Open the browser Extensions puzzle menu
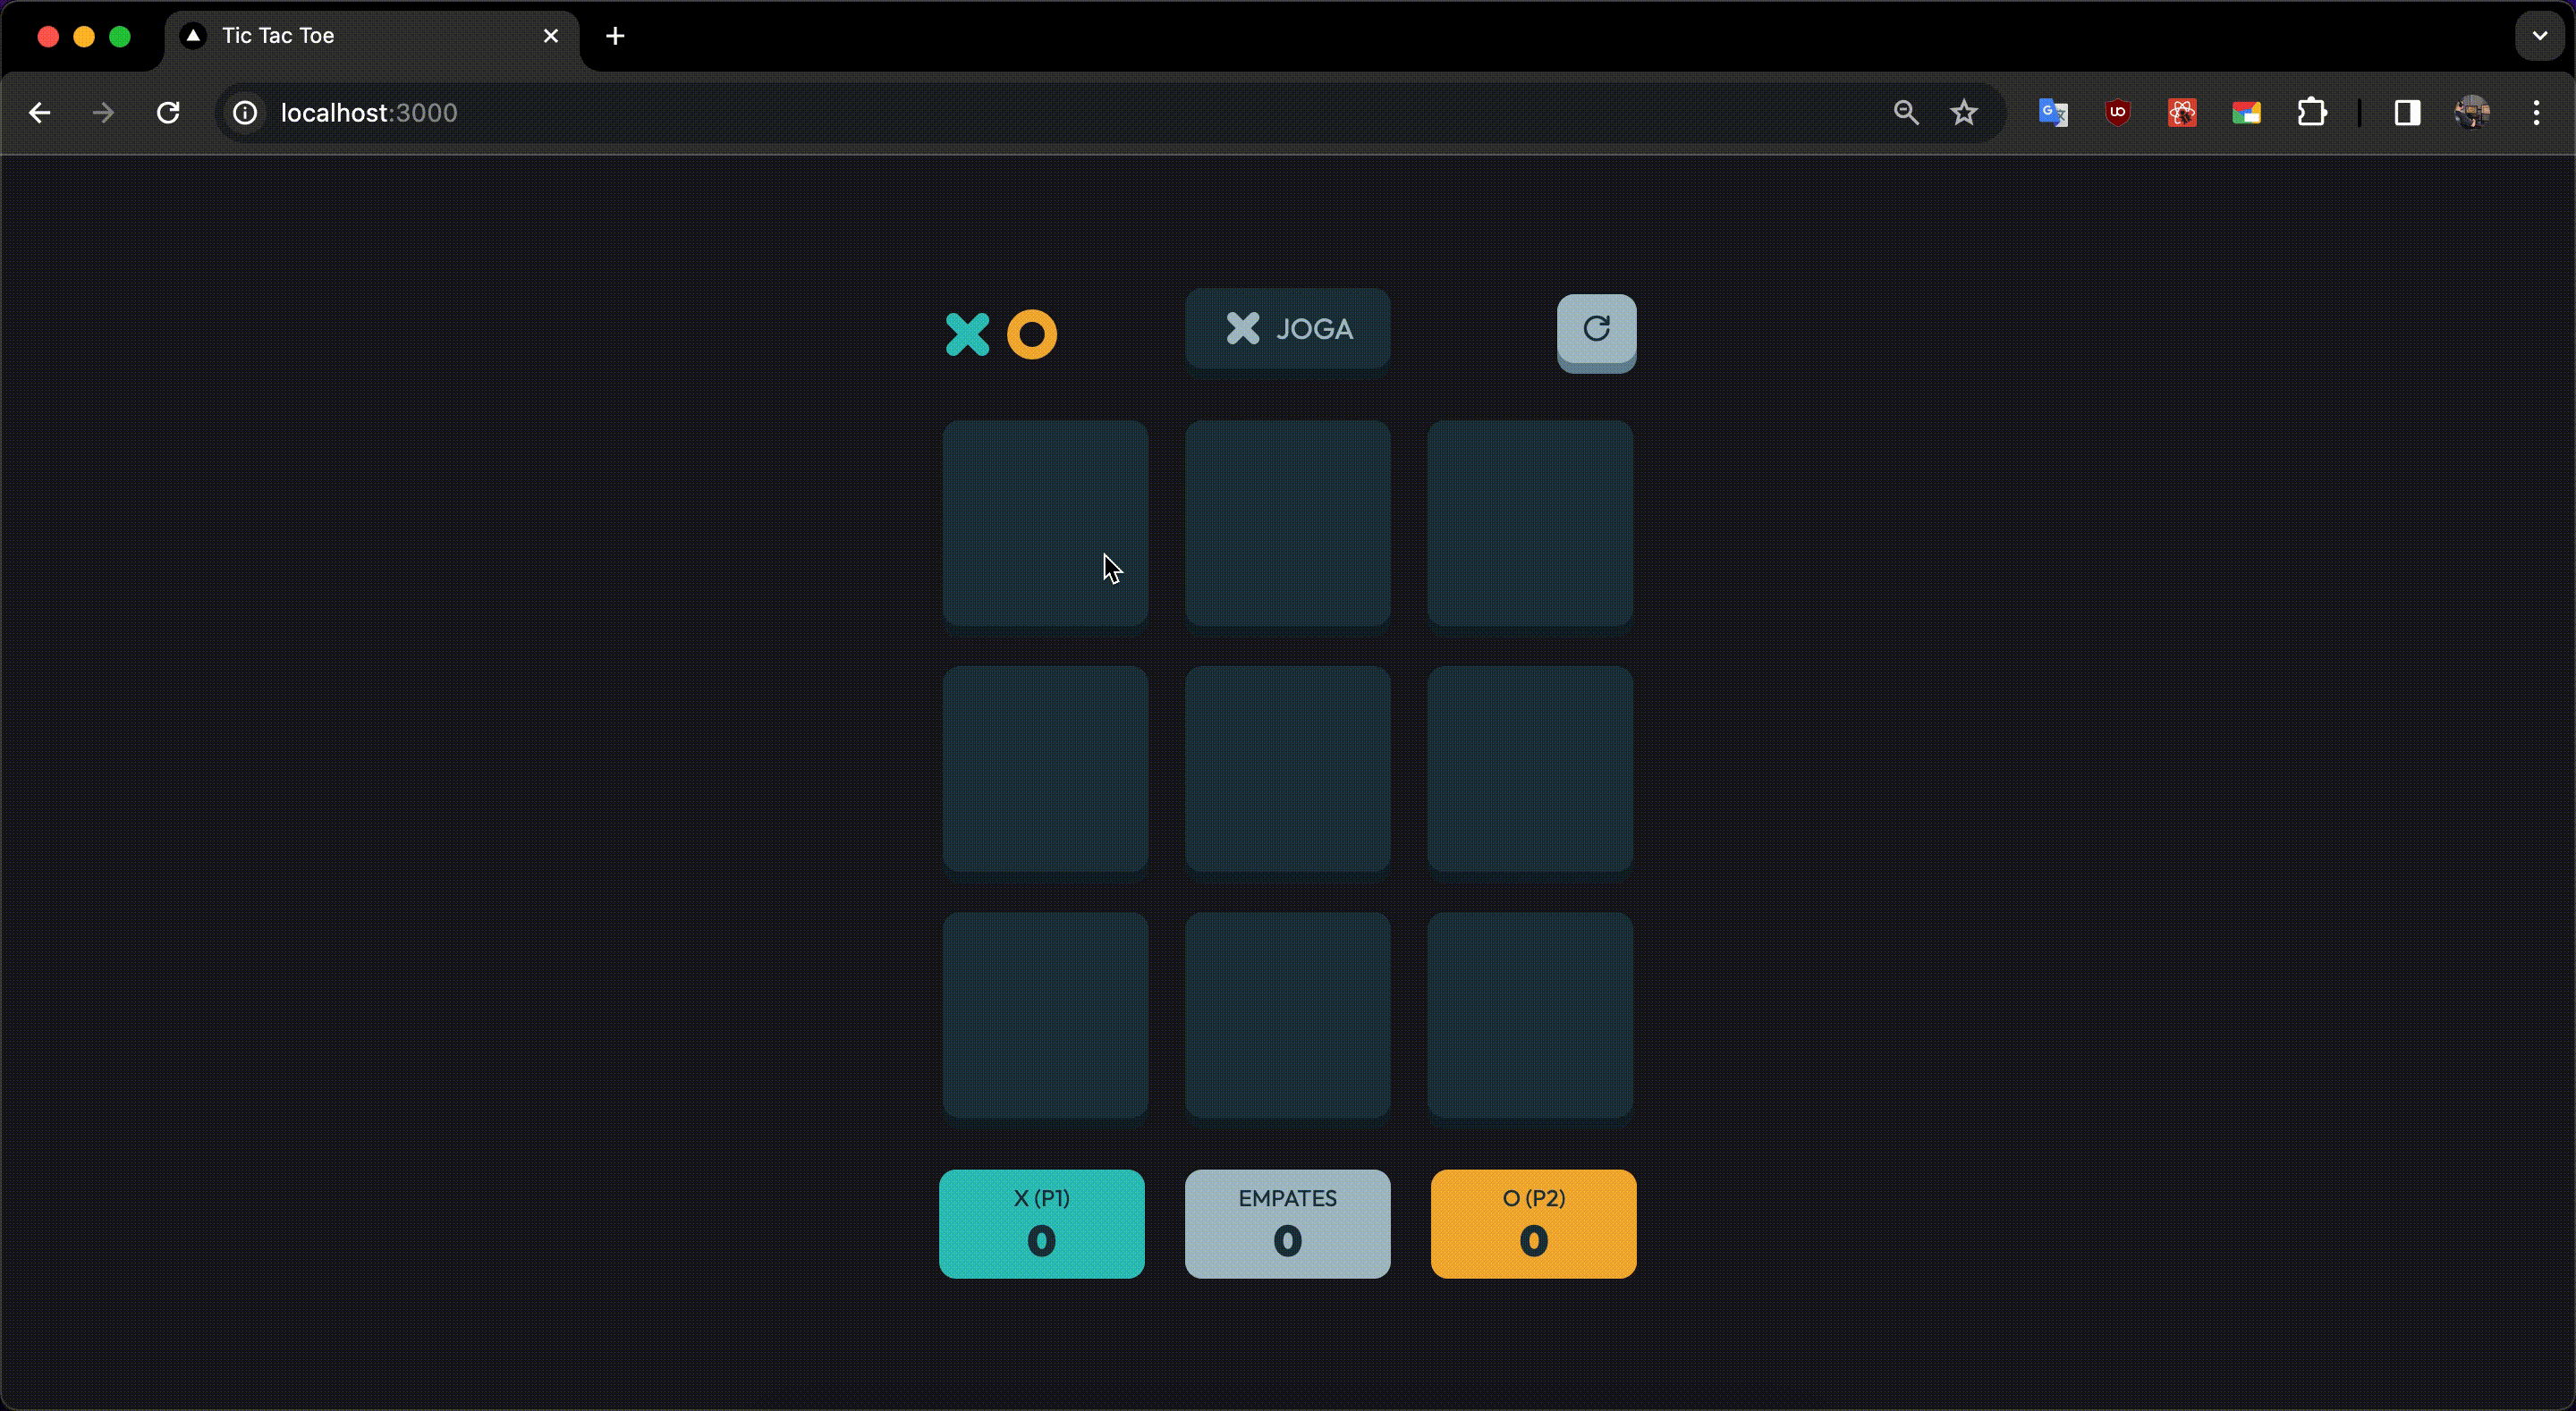 (x=2311, y=113)
